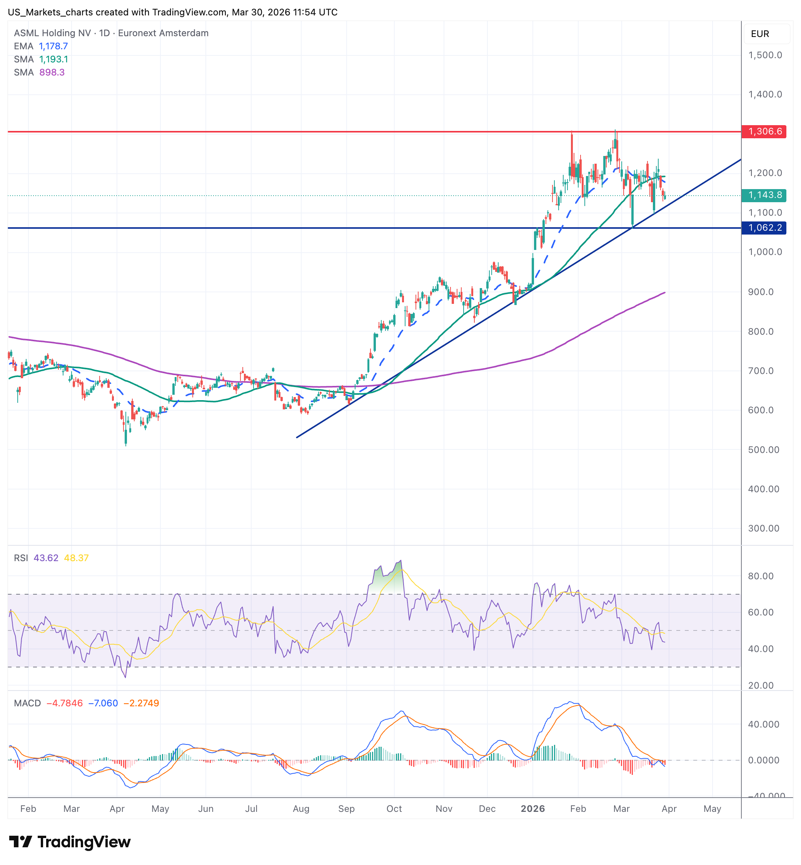The image size is (801, 865).
Task: Click the Apr label near chart's right edge
Action: [x=669, y=809]
